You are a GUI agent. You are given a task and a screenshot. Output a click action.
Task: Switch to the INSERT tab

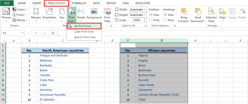[x=37, y=3]
